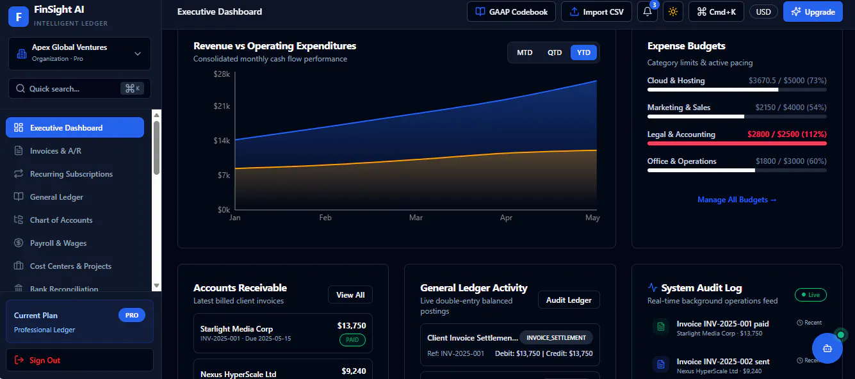Click the Legal & Accounting over-budget bar

pyautogui.click(x=737, y=143)
